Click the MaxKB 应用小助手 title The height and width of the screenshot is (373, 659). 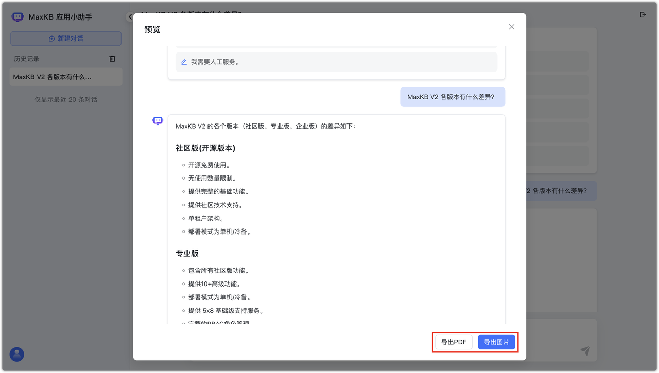(x=60, y=17)
